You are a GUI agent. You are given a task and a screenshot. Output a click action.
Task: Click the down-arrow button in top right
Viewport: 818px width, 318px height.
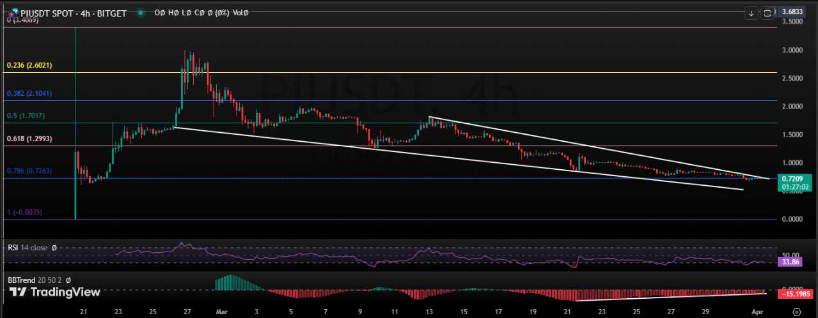[751, 12]
